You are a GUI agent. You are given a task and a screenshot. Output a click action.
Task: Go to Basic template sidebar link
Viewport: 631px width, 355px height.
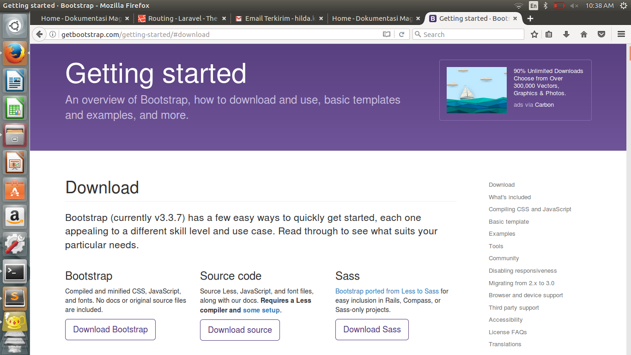tap(509, 222)
